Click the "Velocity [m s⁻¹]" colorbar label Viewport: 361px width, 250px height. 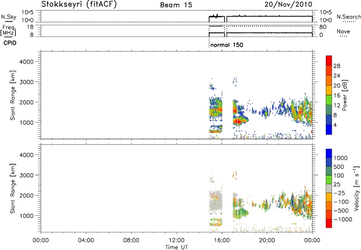356,188
